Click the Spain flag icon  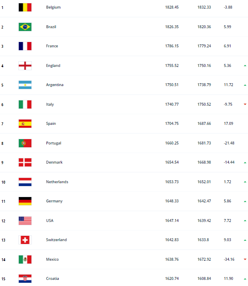[x=25, y=124]
